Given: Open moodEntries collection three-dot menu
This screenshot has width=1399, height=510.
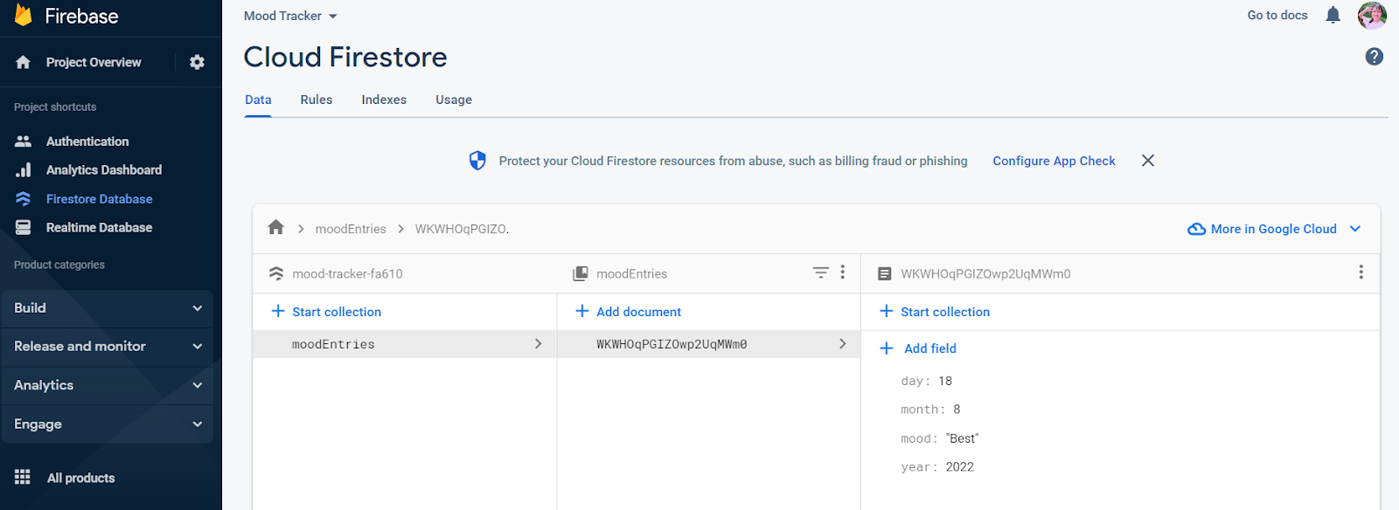Looking at the screenshot, I should pyautogui.click(x=843, y=272).
